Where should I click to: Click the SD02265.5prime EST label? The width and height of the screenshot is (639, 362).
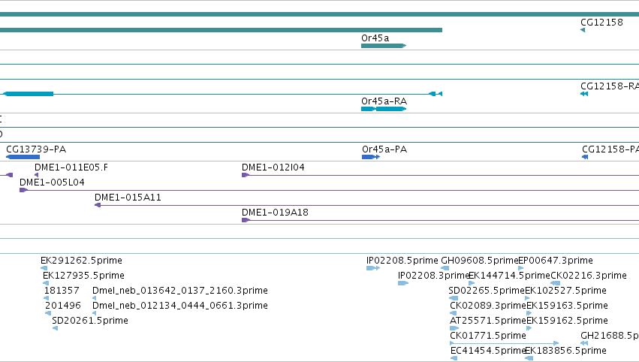487,291
